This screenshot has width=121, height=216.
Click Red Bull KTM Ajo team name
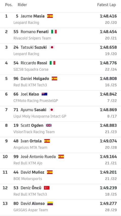pyautogui.click(x=28, y=163)
